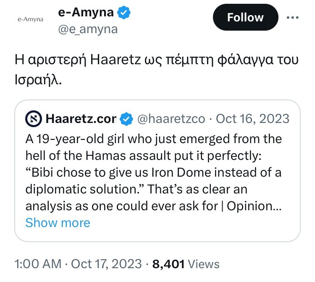Image resolution: width=315 pixels, height=282 pixels.
Task: Click the @e_amyna handle
Action: 87,29
